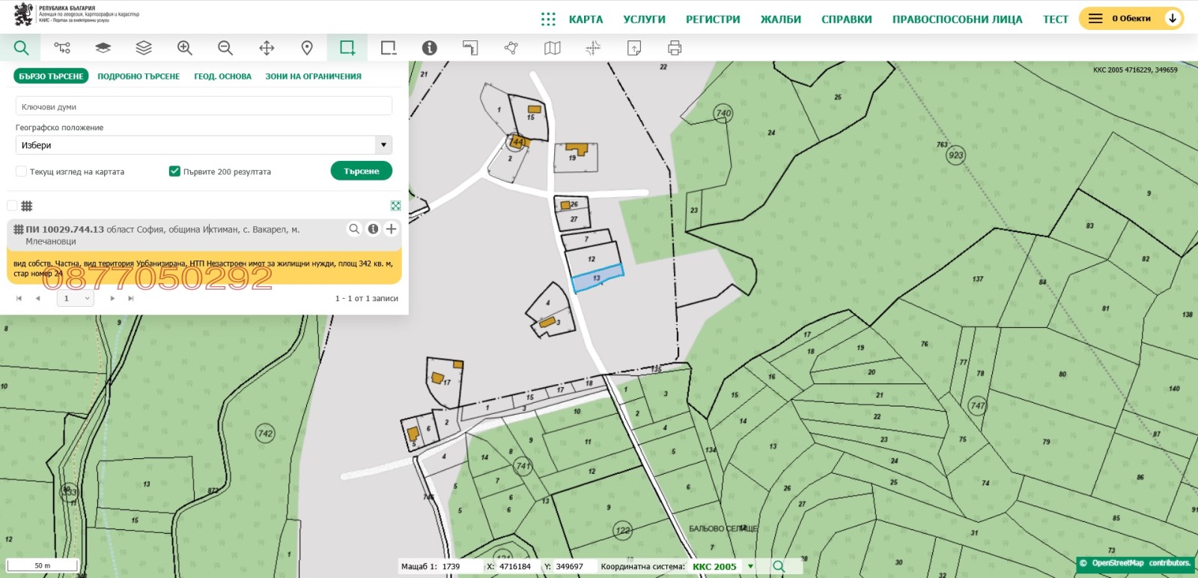Select the measure ruler tool
The image size is (1198, 578).
coord(470,48)
